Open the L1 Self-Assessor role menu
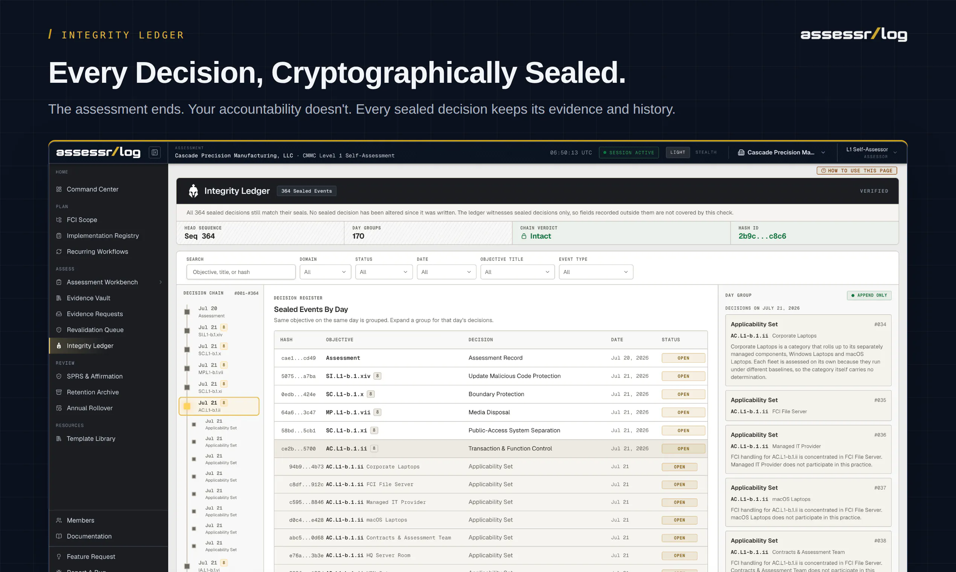956x572 pixels. tap(871, 152)
